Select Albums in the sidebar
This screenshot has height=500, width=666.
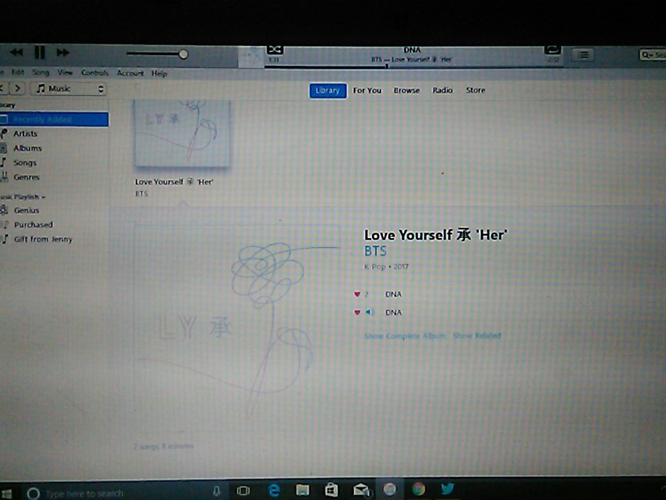click(x=28, y=148)
